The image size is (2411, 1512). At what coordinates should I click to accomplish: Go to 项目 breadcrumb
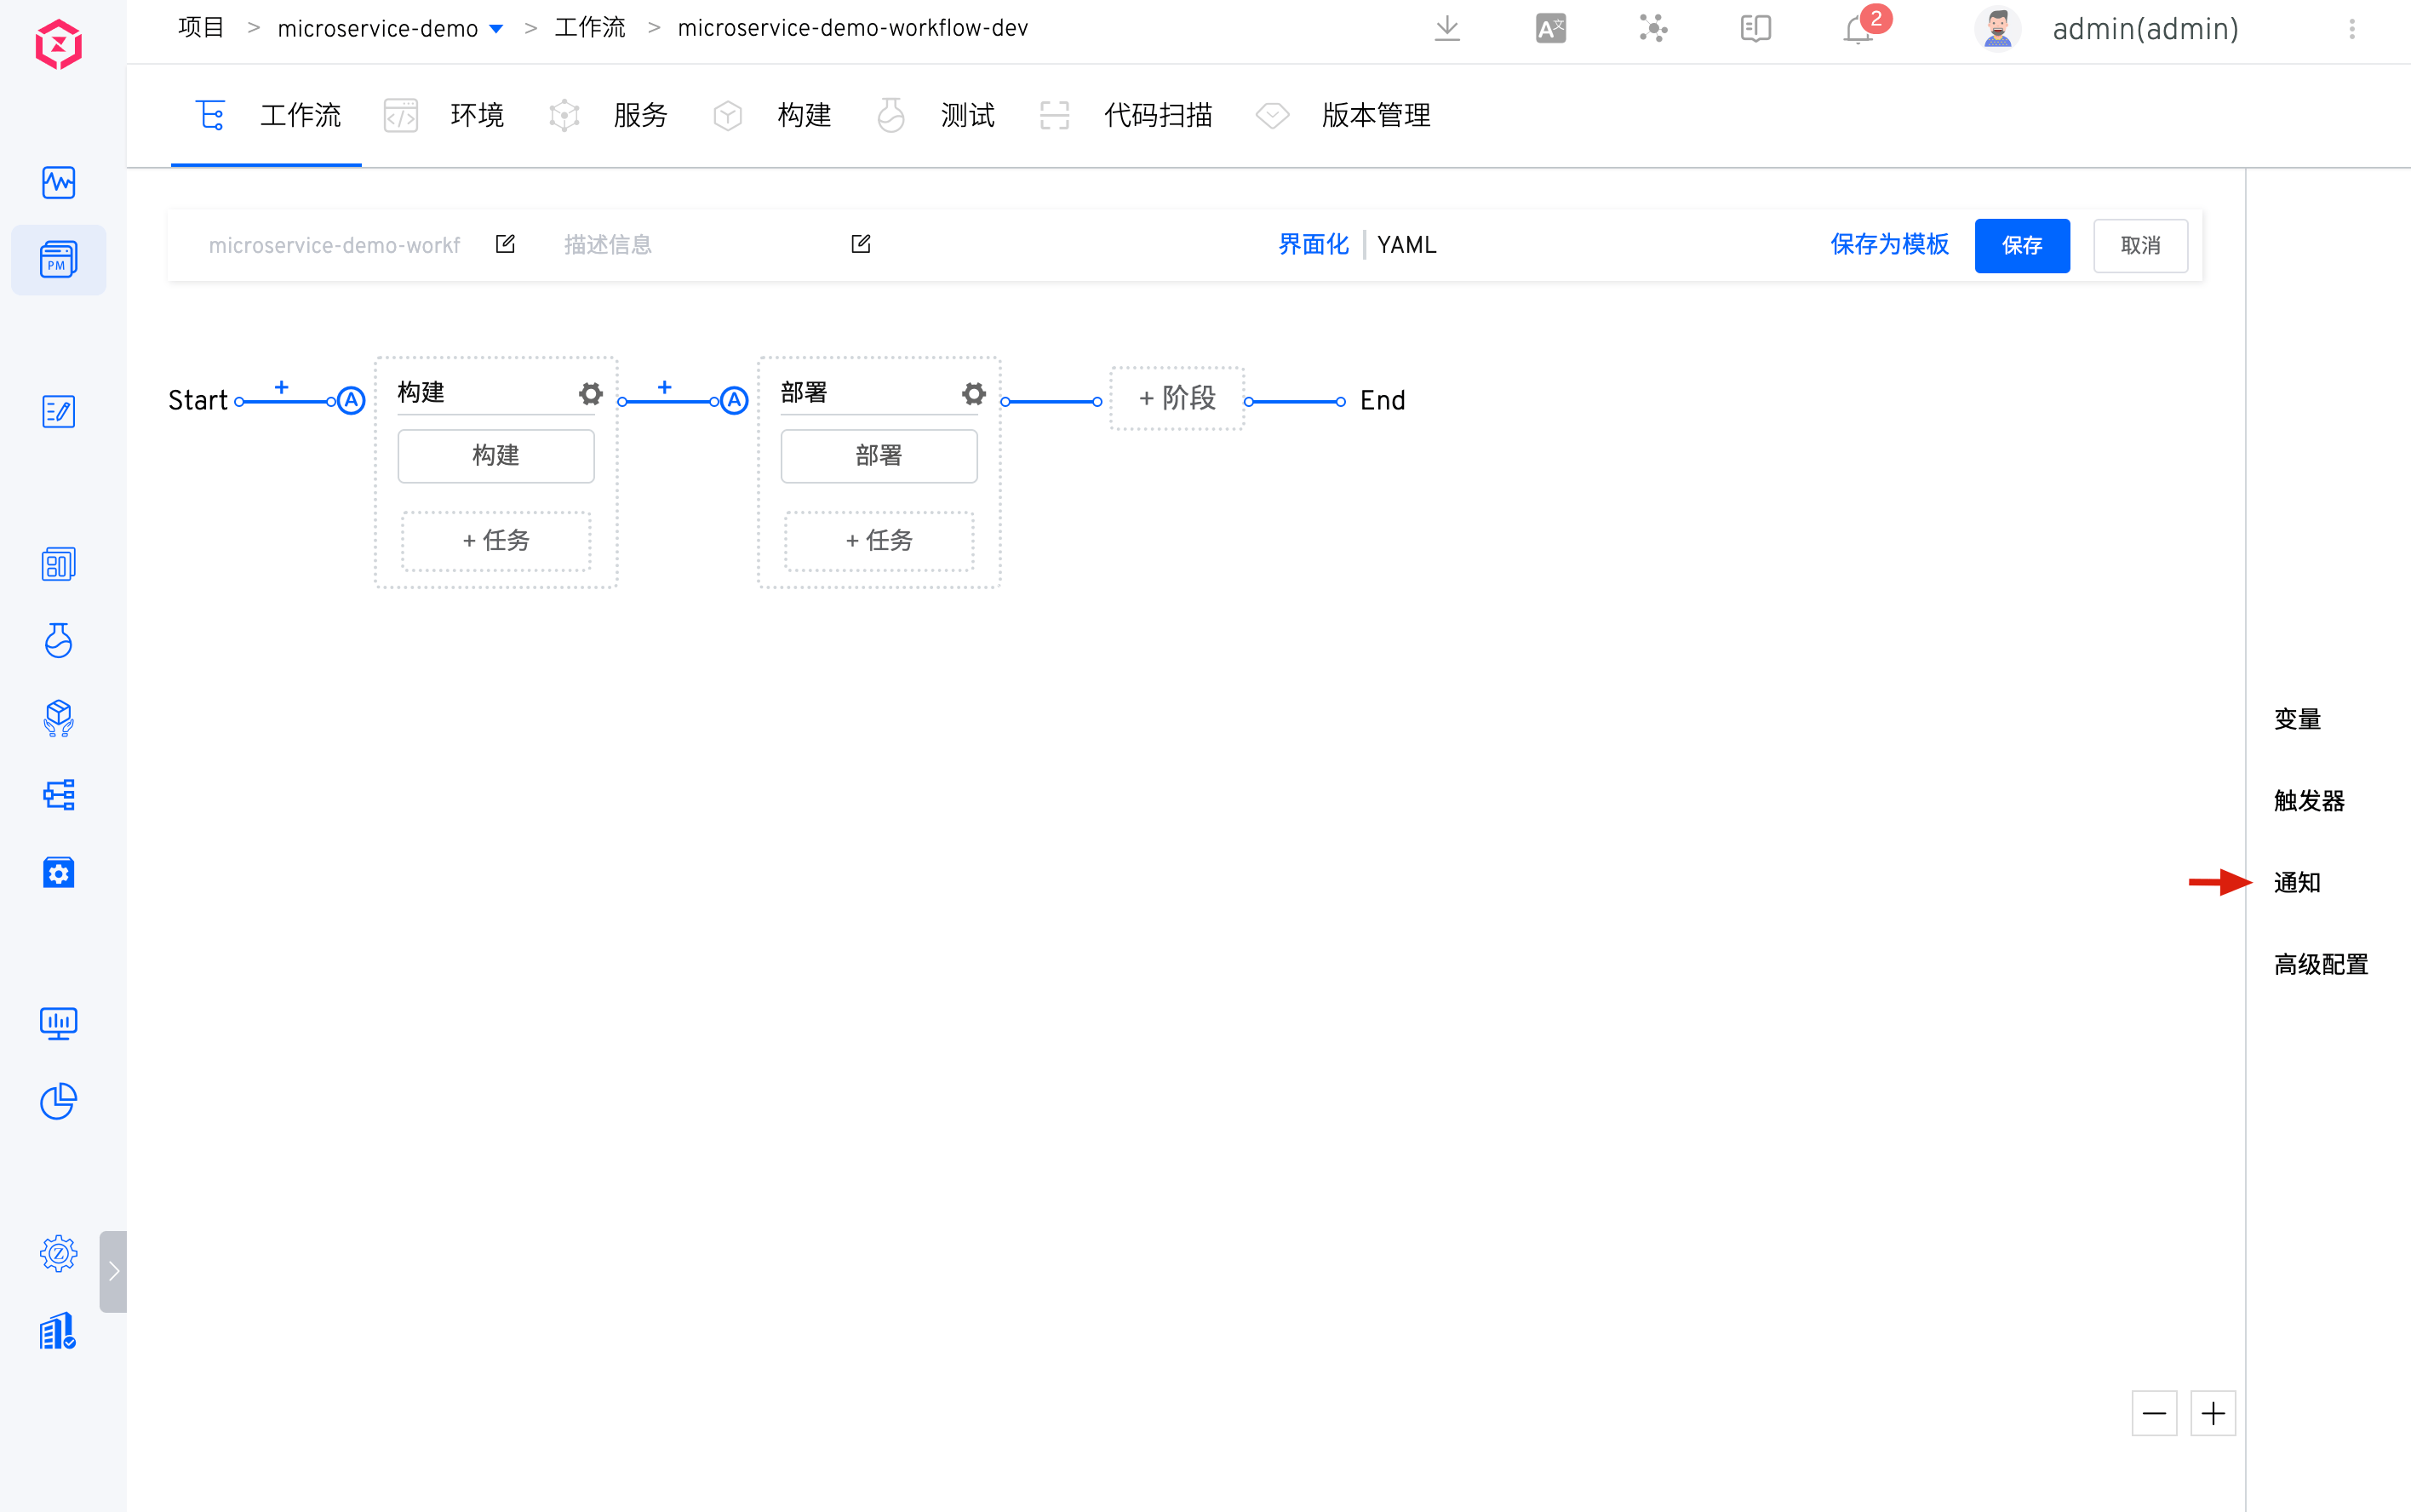201,28
